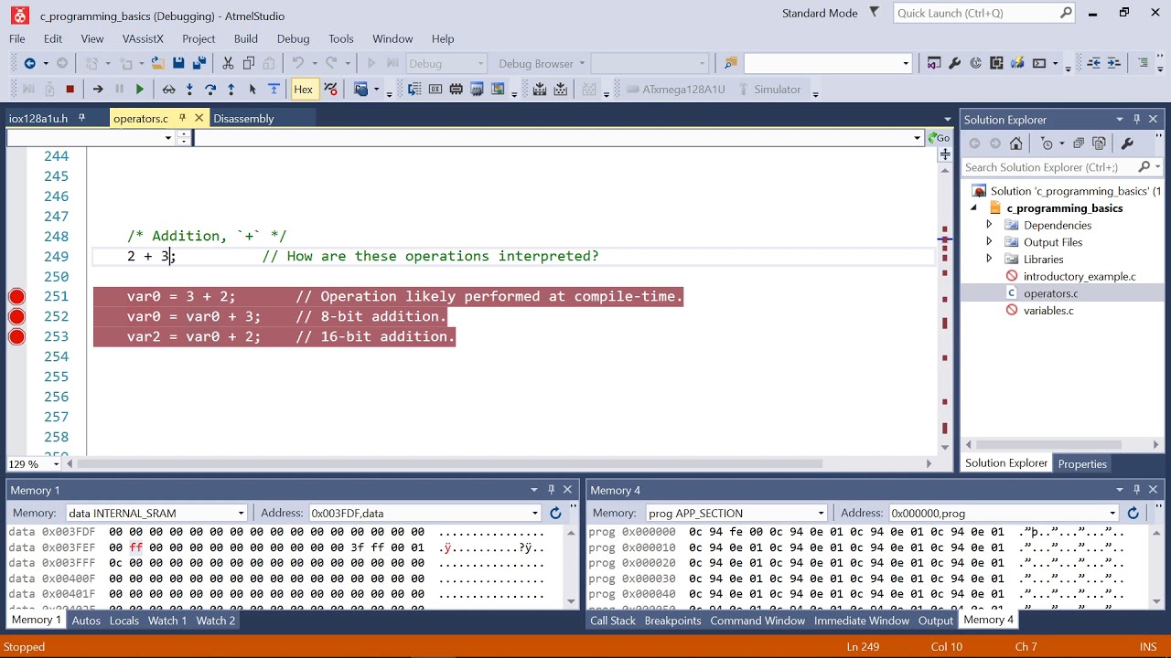Open a file using the folder icon

pos(157,63)
